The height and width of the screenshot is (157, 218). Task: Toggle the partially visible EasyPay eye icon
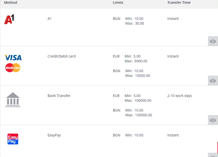(213, 155)
